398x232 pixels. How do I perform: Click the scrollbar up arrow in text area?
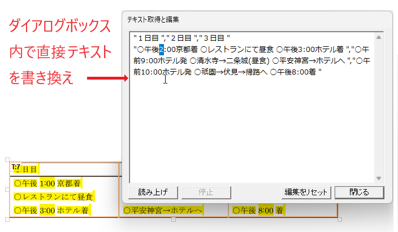[x=379, y=37]
